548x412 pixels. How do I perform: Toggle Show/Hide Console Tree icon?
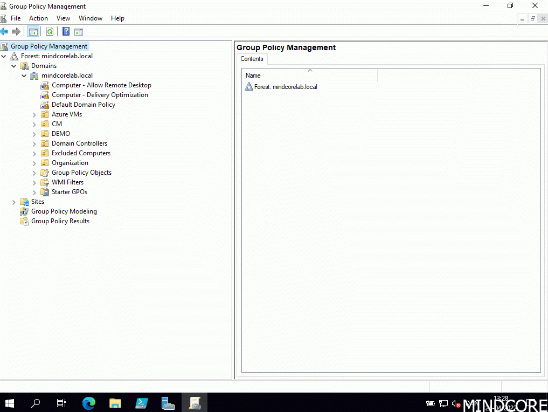33,32
